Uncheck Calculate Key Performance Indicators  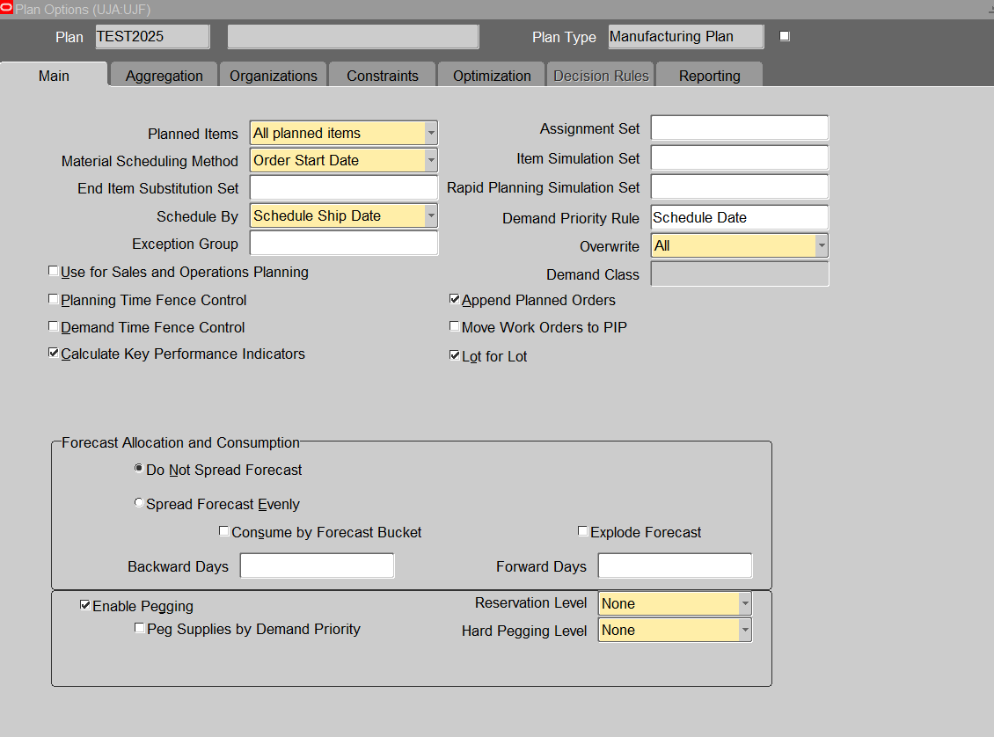(54, 353)
